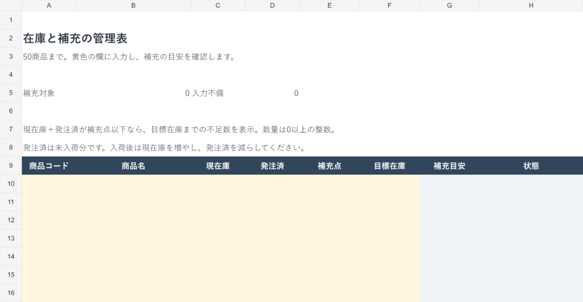583x302 pixels.
Task: Select column E header
Action: pyautogui.click(x=330, y=5)
